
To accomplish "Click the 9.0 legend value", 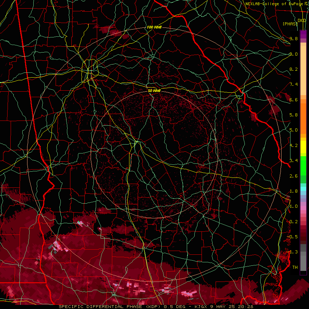I will click(x=294, y=54).
